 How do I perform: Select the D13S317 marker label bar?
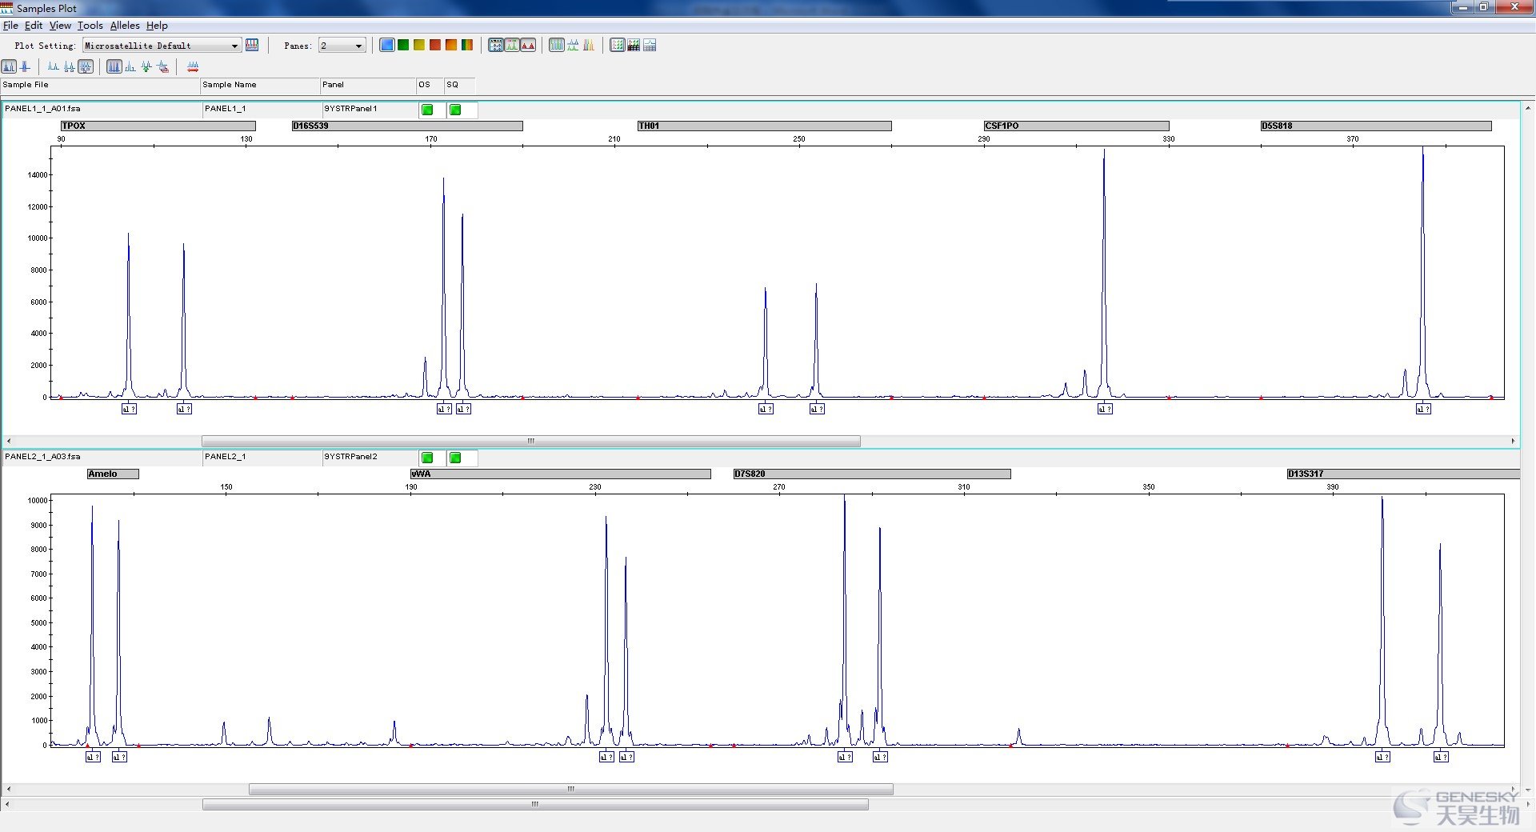(1403, 474)
